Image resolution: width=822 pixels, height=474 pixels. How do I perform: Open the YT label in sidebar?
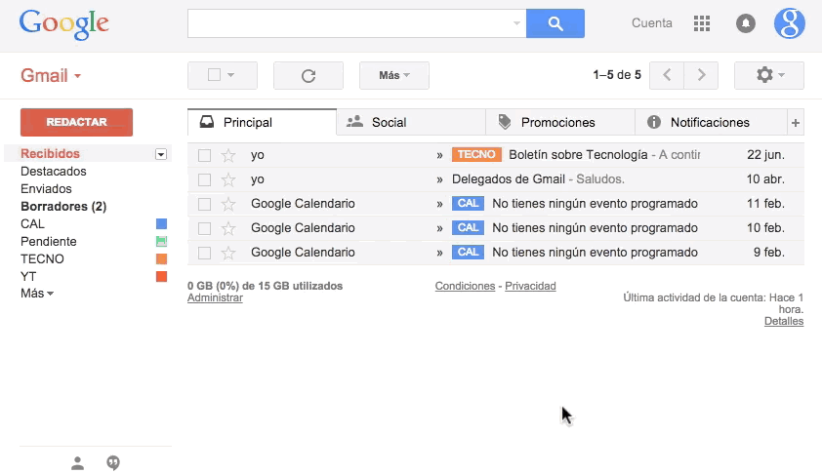coord(28,277)
